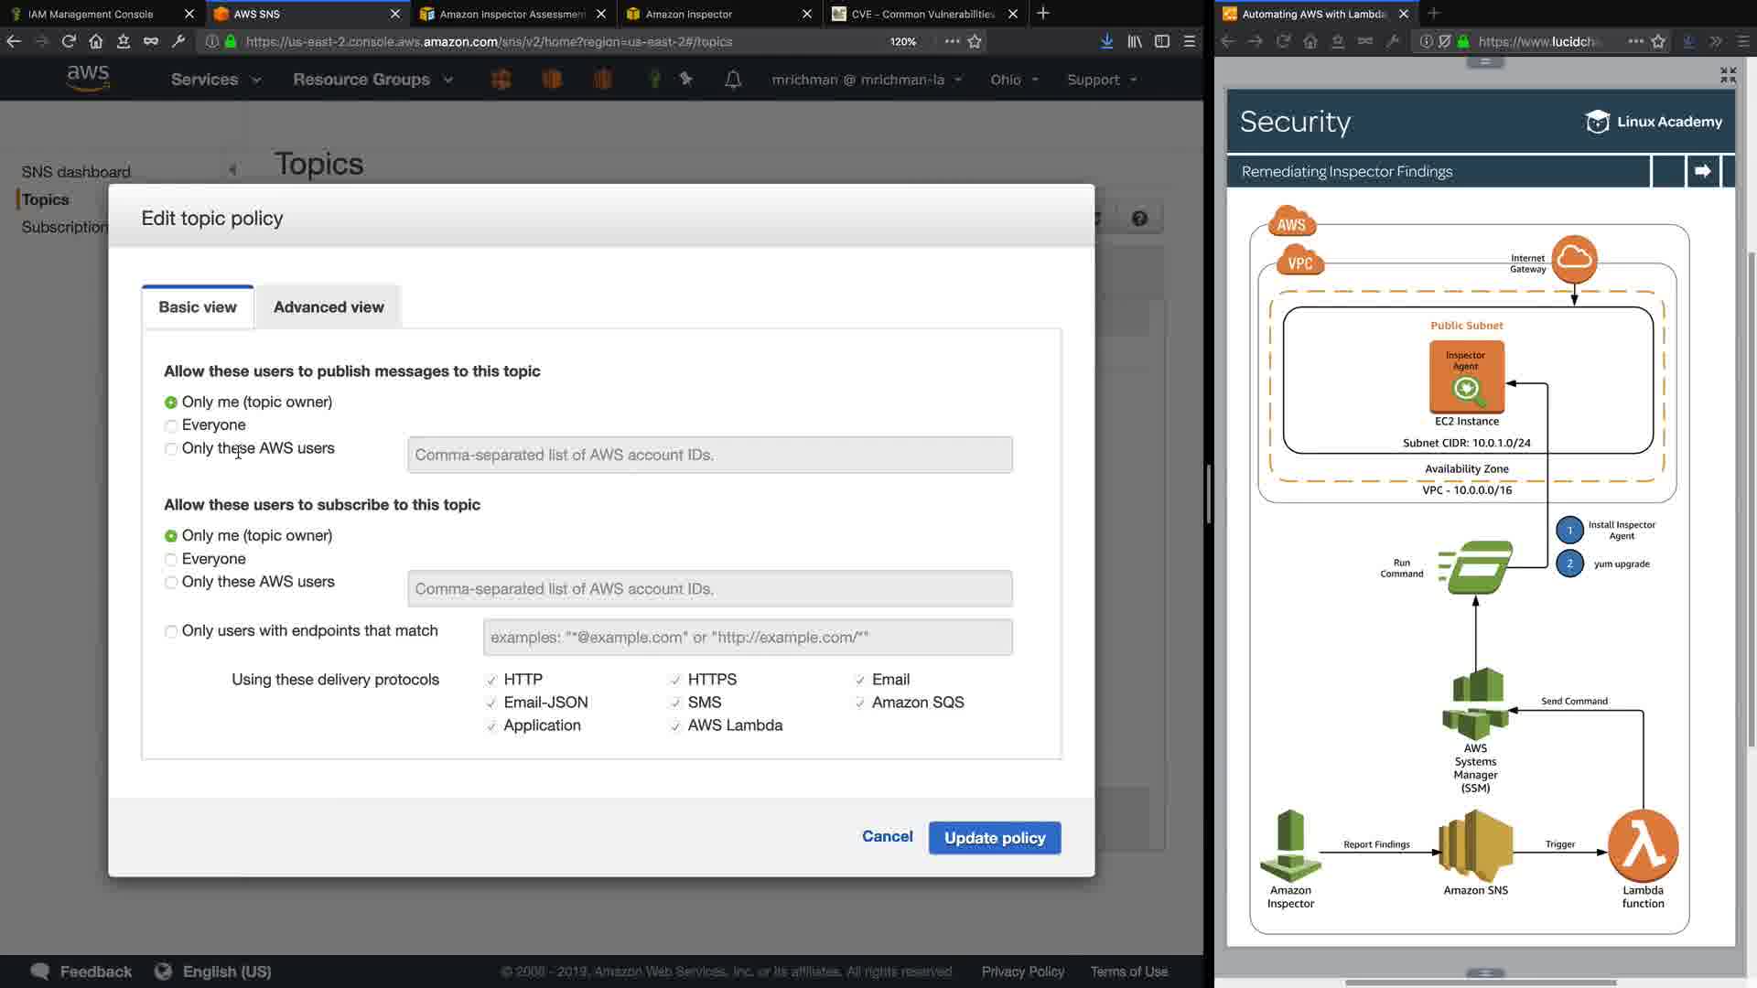Click the pin shortcuts icon in AWS navbar

tap(686, 80)
